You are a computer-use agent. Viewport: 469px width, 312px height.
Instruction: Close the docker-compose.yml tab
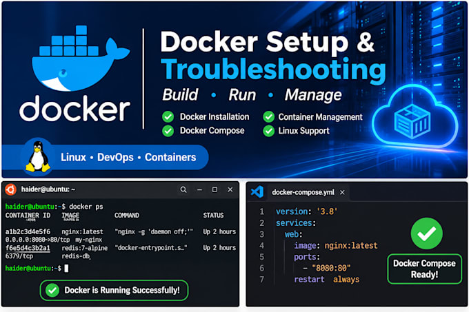tap(342, 193)
